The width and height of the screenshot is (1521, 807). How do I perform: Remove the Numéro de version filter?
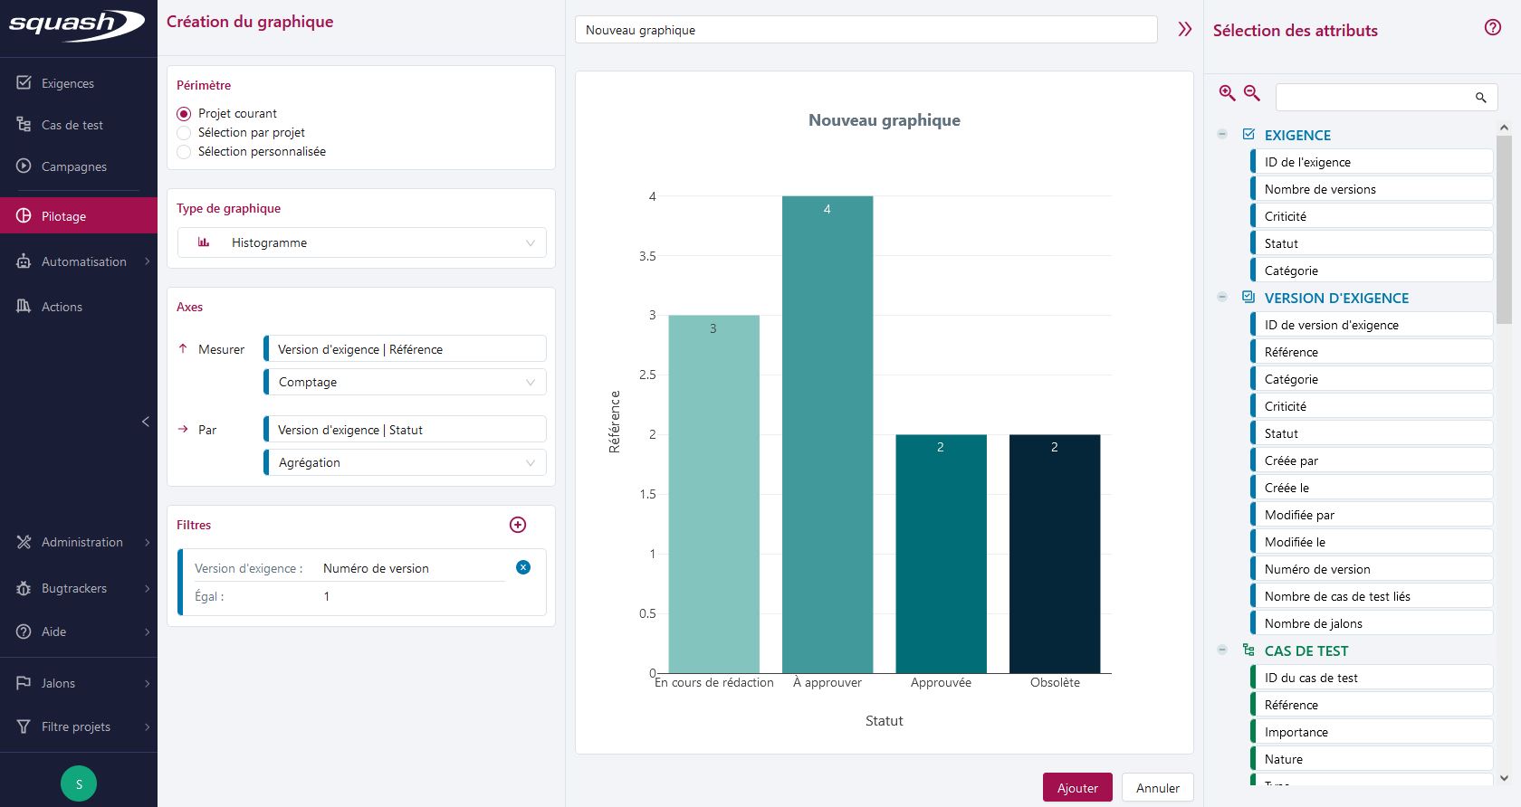point(523,567)
